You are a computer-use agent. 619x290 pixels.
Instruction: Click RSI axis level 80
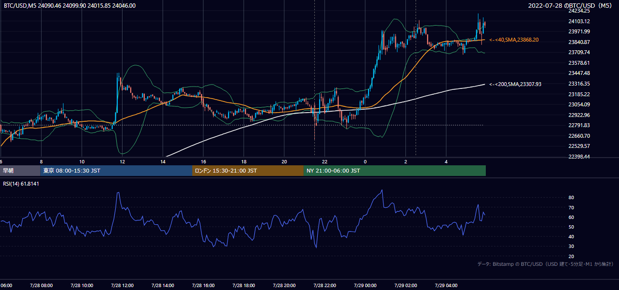[571, 198]
